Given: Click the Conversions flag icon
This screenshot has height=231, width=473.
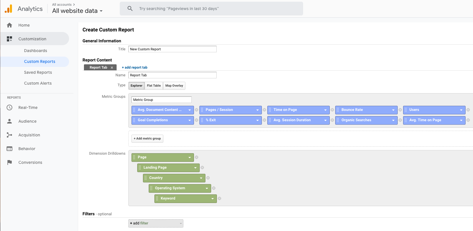Looking at the screenshot, I should (9, 162).
